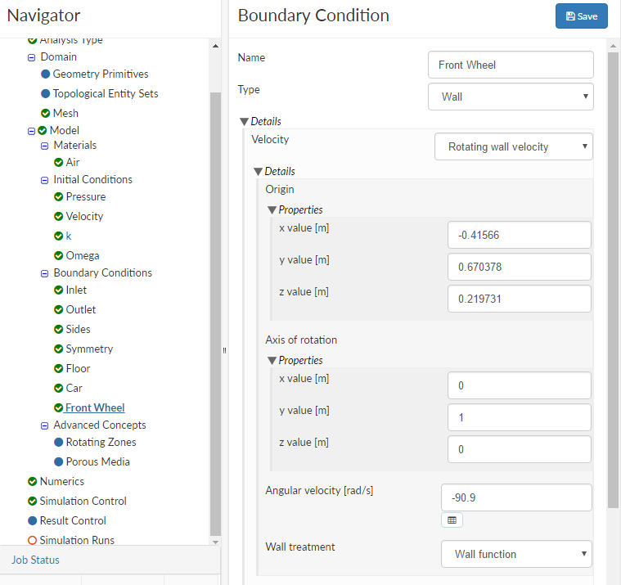The image size is (621, 585).
Task: Click the green check icon beside Mesh
Action: [45, 113]
